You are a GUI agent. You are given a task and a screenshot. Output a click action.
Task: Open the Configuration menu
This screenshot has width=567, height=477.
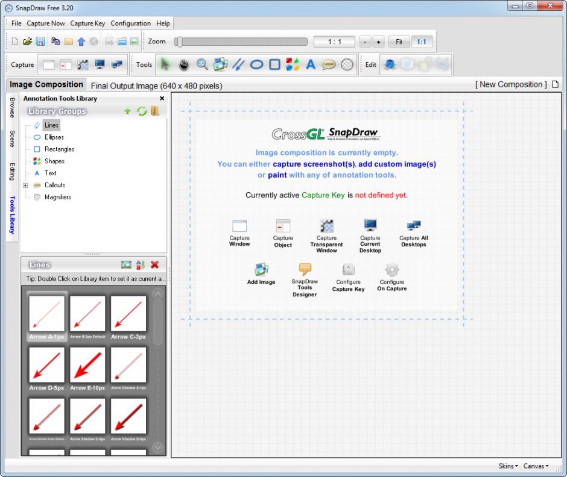(x=130, y=23)
